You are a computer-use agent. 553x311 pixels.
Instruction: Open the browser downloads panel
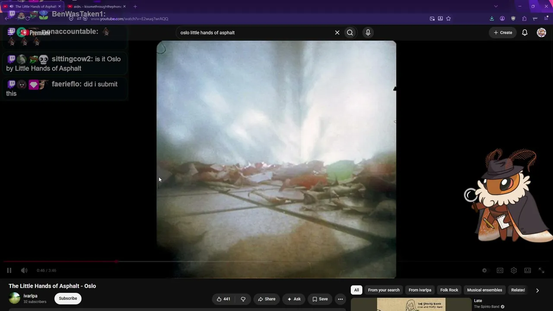[492, 19]
